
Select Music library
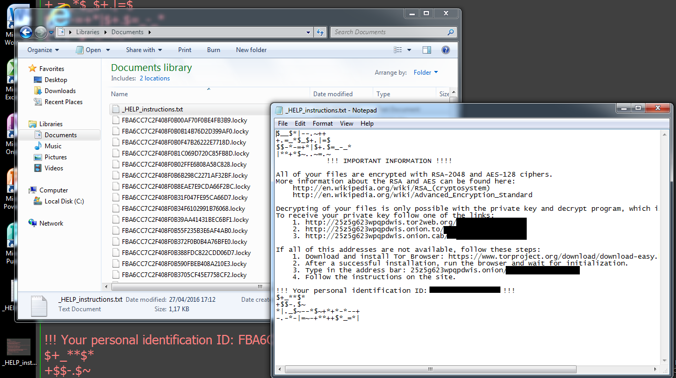(53, 146)
